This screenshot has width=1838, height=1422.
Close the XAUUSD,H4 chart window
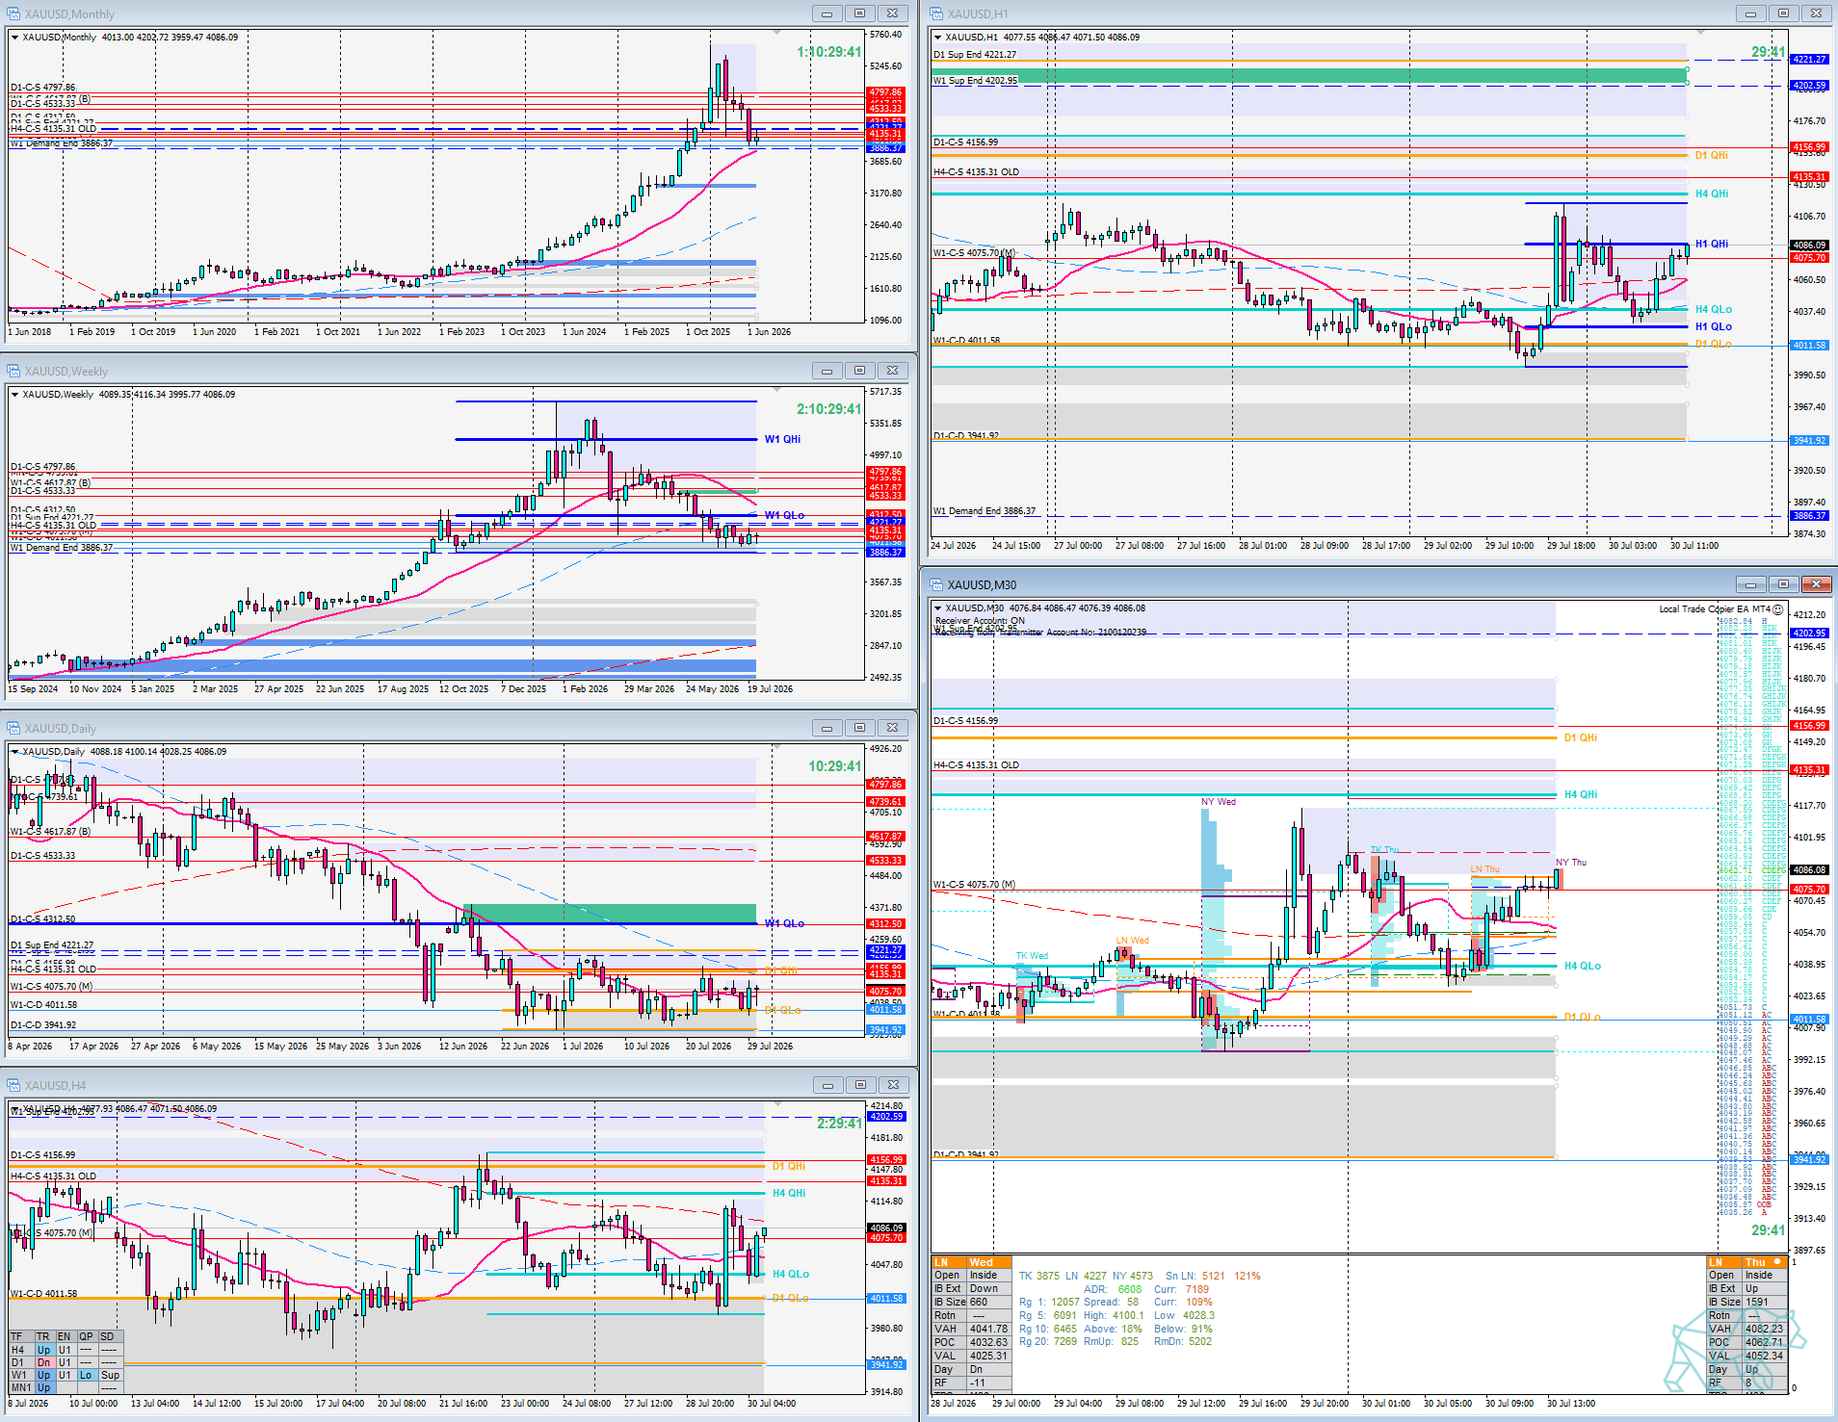tap(893, 1085)
